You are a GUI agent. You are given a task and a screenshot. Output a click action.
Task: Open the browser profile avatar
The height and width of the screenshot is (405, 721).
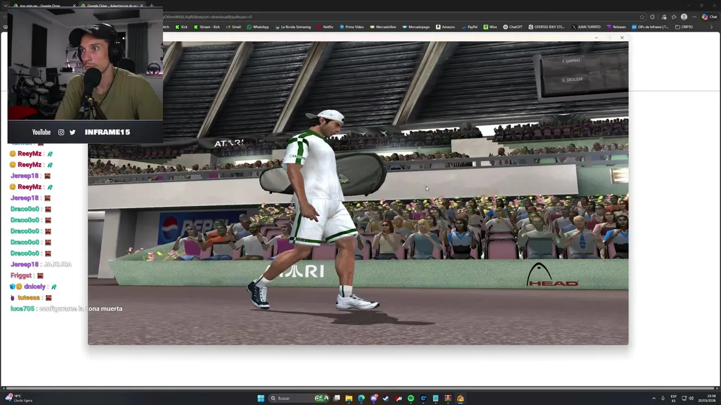(x=684, y=17)
